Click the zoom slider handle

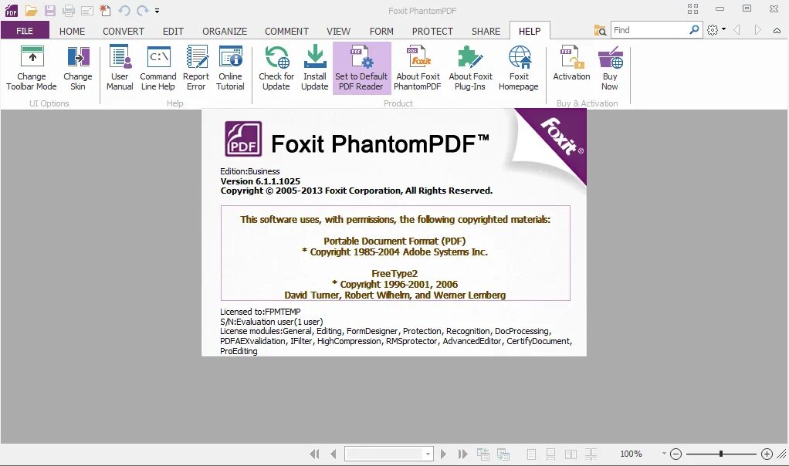pyautogui.click(x=721, y=454)
